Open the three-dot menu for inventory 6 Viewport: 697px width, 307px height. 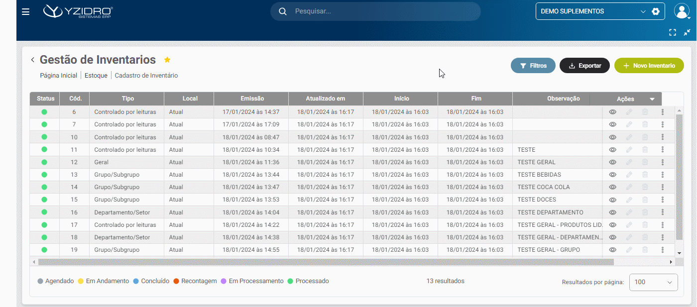point(663,112)
